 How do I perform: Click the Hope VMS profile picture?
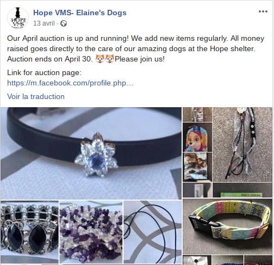[18, 18]
